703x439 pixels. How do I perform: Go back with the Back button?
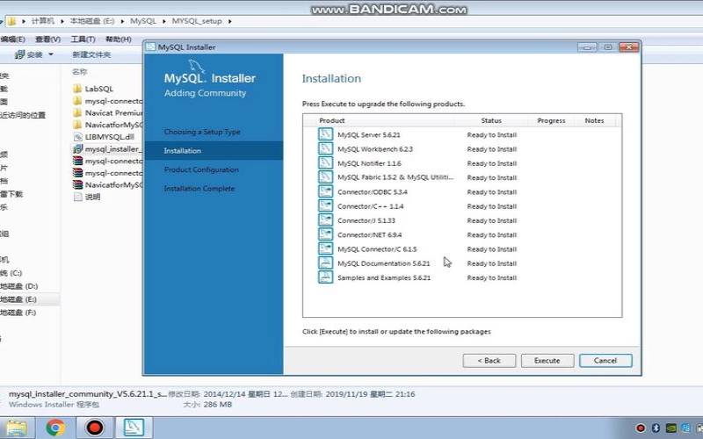[x=489, y=361]
